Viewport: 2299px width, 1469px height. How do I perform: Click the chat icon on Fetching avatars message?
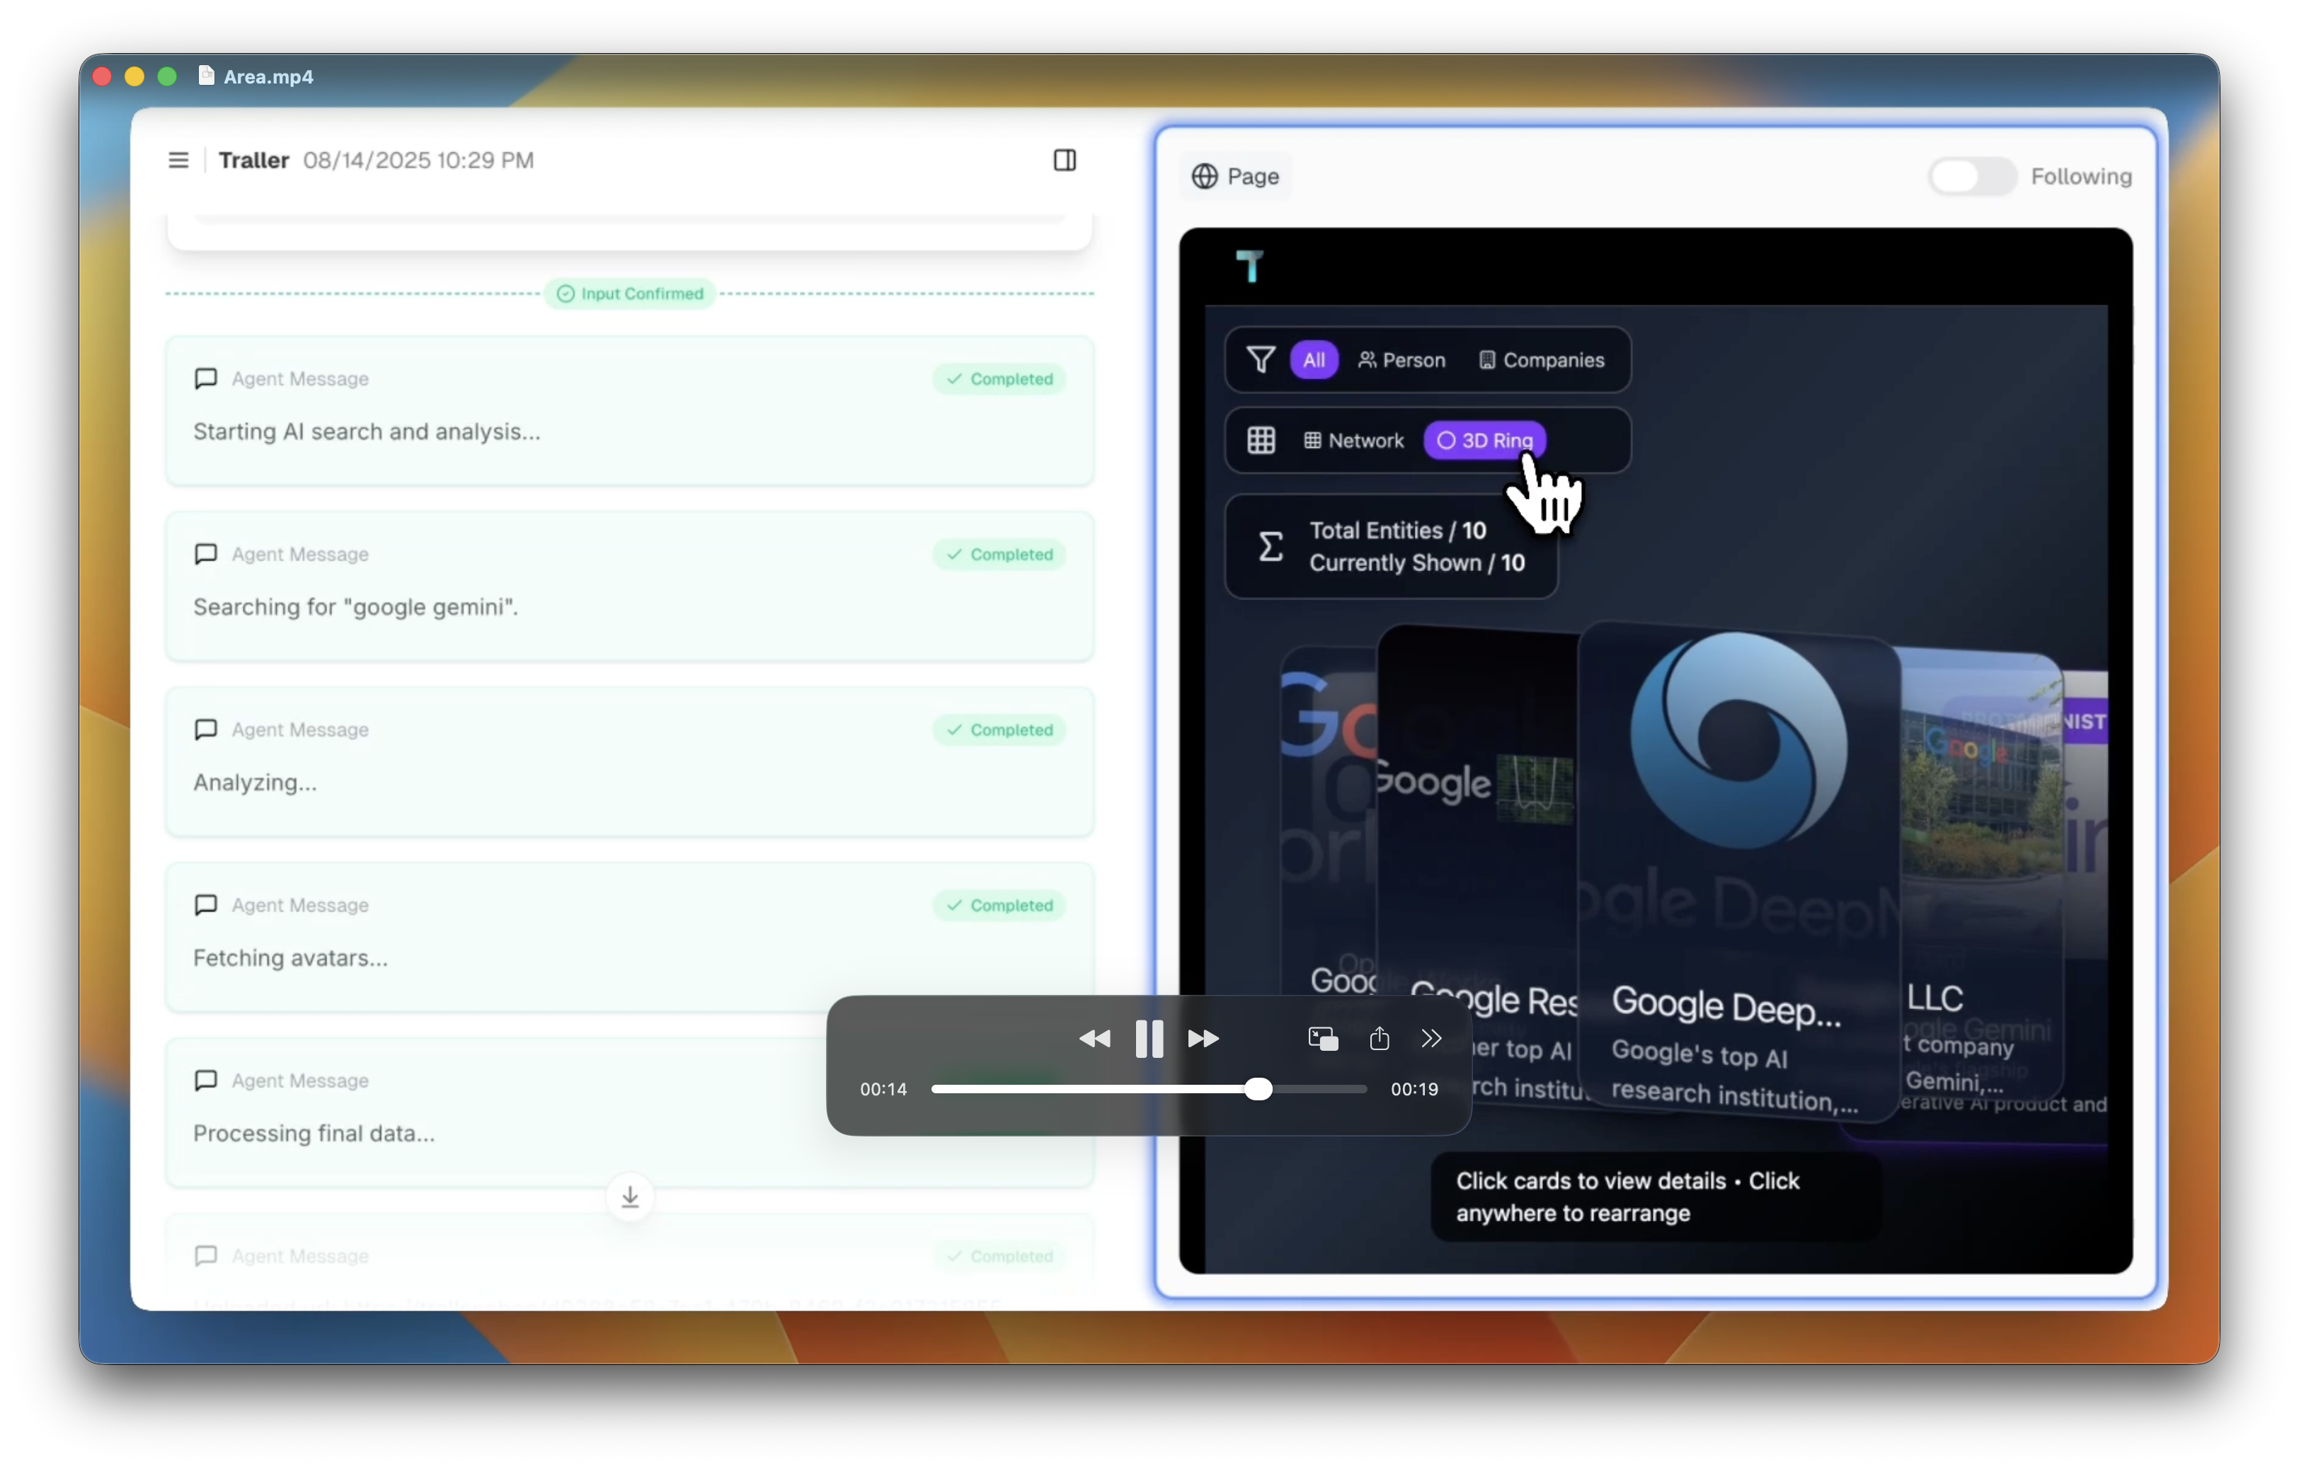coord(205,906)
